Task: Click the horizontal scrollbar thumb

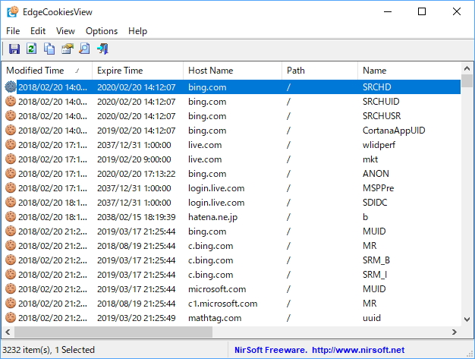Action: click(x=113, y=332)
